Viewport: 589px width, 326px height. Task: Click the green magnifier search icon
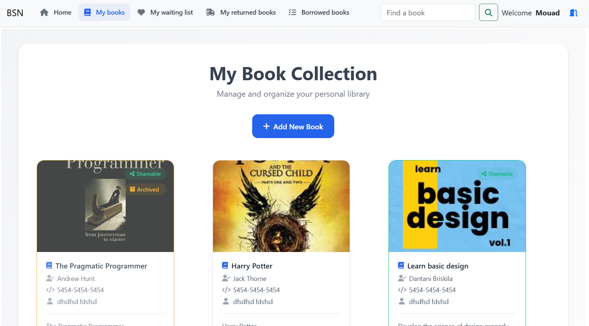pos(488,12)
